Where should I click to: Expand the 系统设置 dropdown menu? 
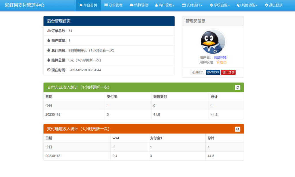pos(220,5)
